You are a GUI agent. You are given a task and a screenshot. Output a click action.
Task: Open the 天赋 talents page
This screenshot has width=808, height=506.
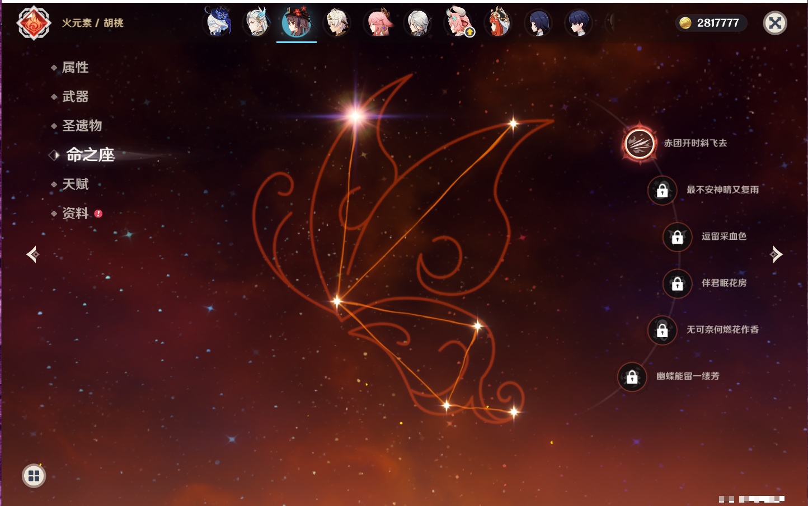[75, 184]
